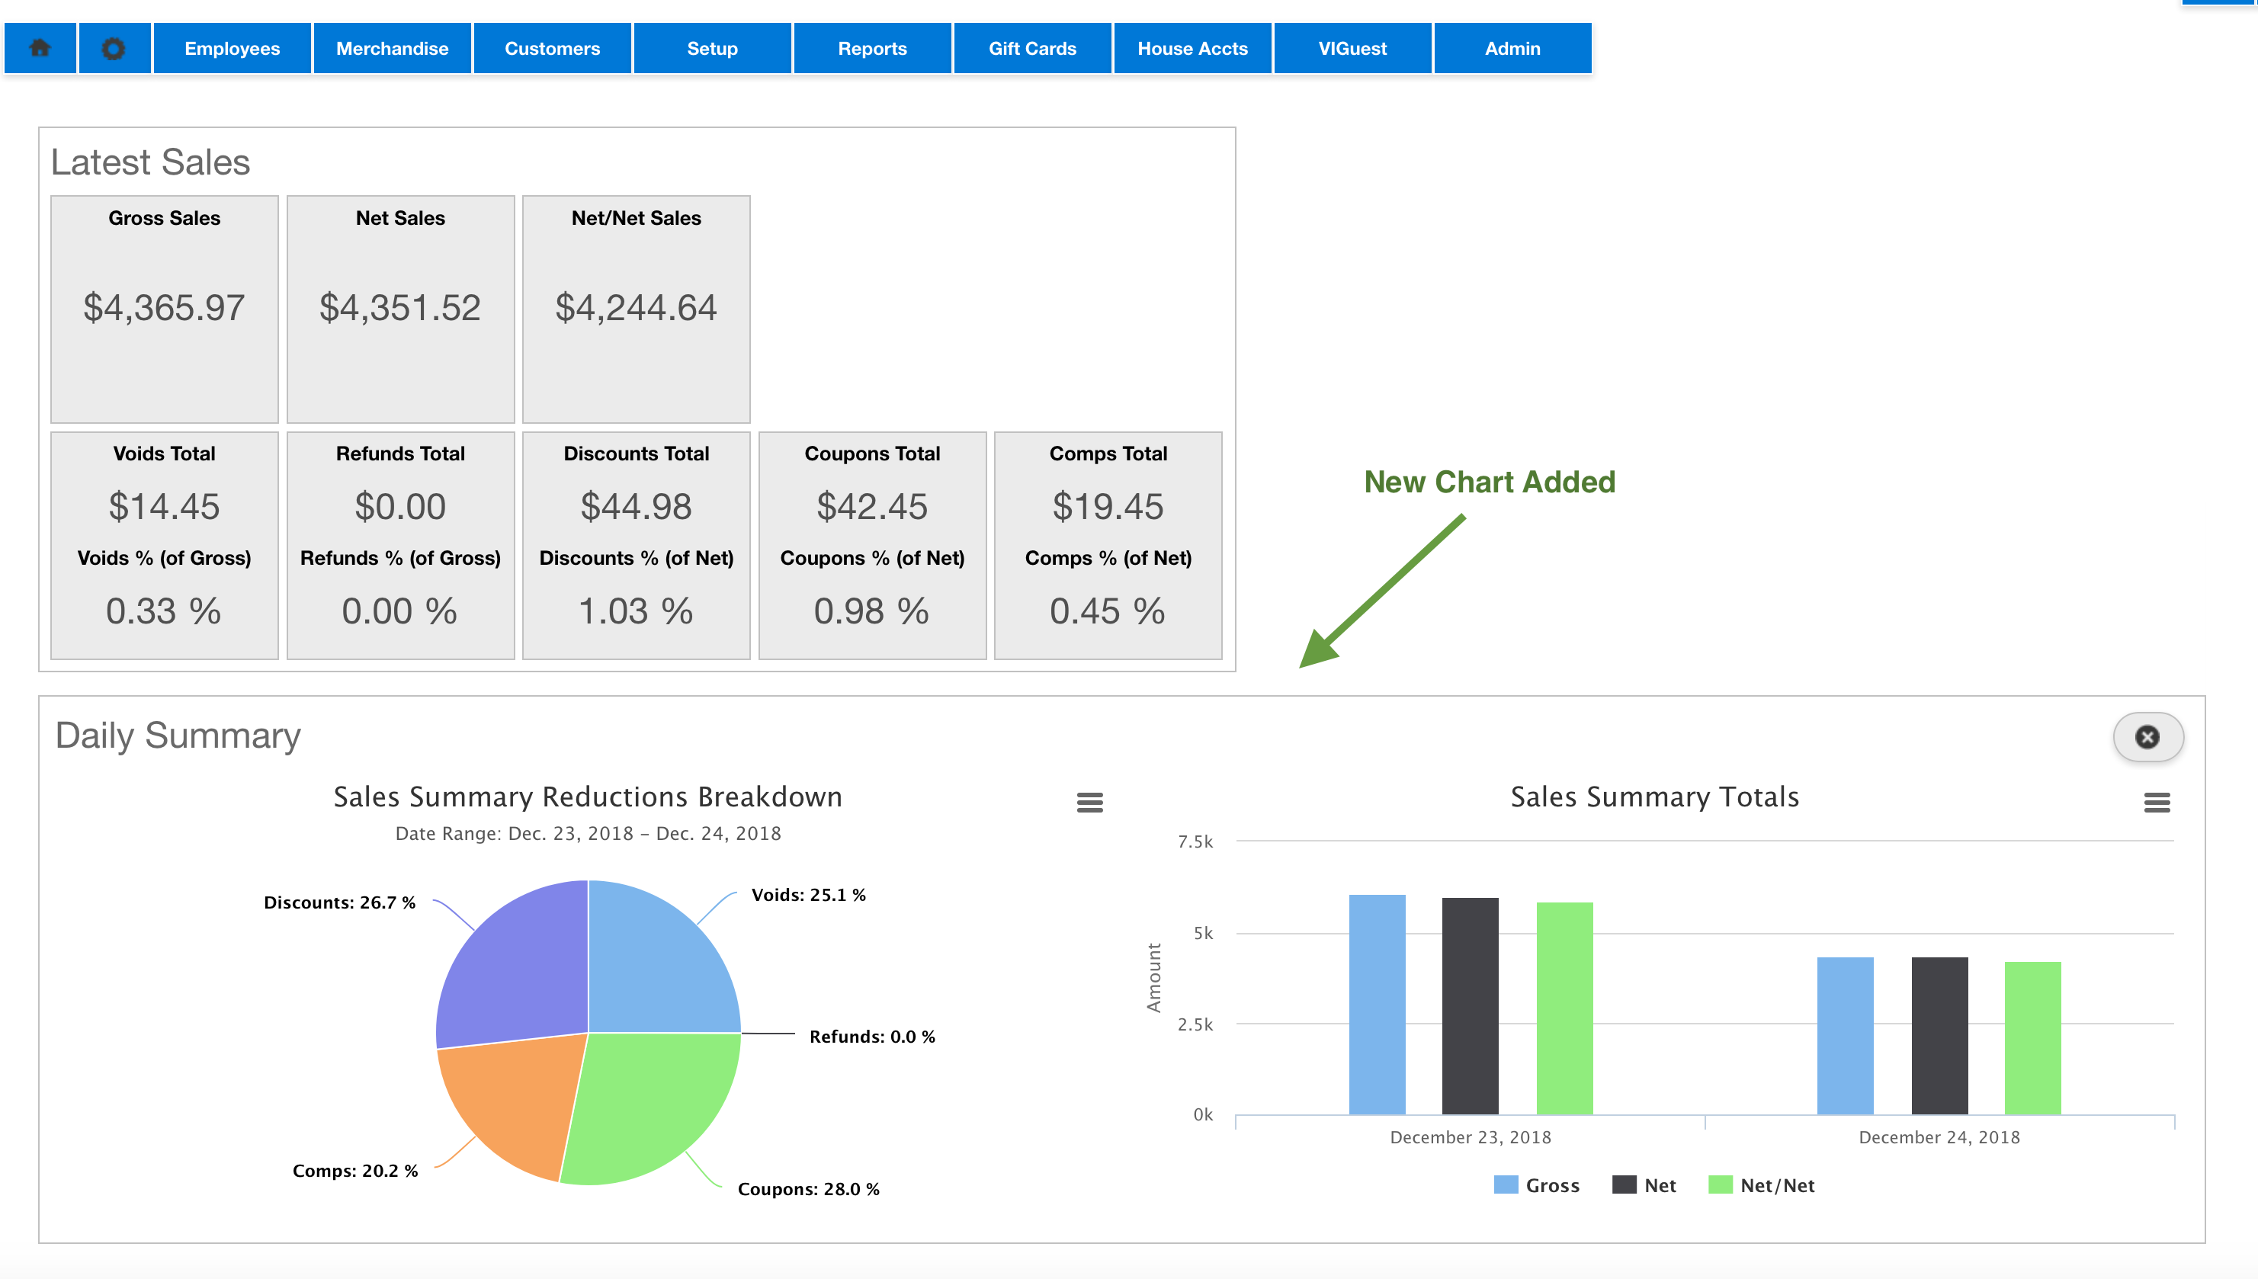The width and height of the screenshot is (2258, 1279).
Task: Click the Net bar for December 23
Action: click(1471, 1007)
